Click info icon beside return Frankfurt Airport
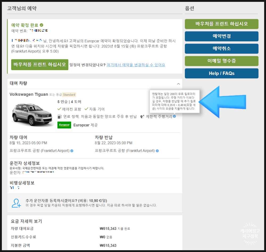266x252 pixels. coord(157,151)
